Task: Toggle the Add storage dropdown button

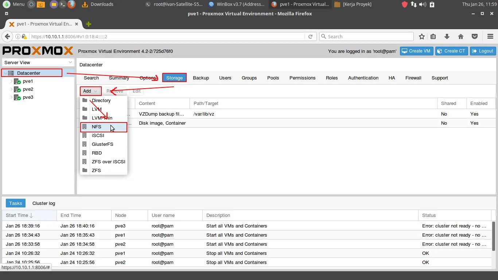Action: tap(90, 91)
